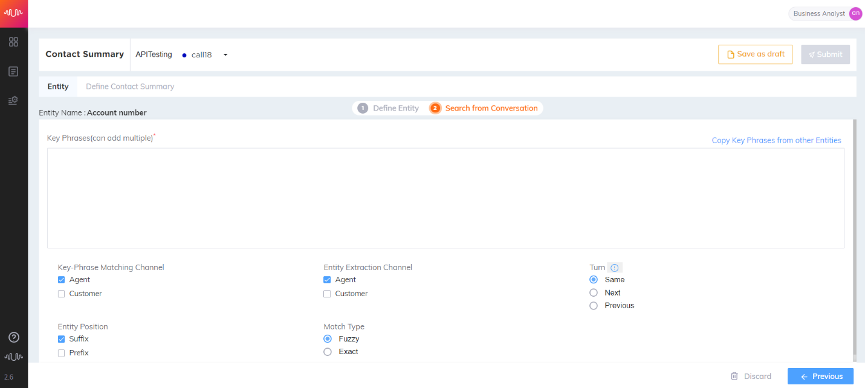Screen dimensions: 865x388
Task: Click the help question mark icon
Action: [x=13, y=337]
